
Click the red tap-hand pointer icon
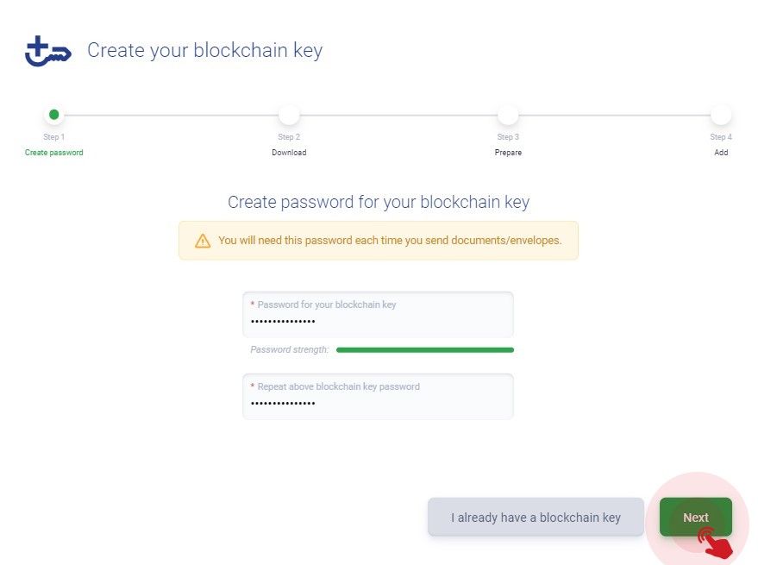tap(716, 543)
